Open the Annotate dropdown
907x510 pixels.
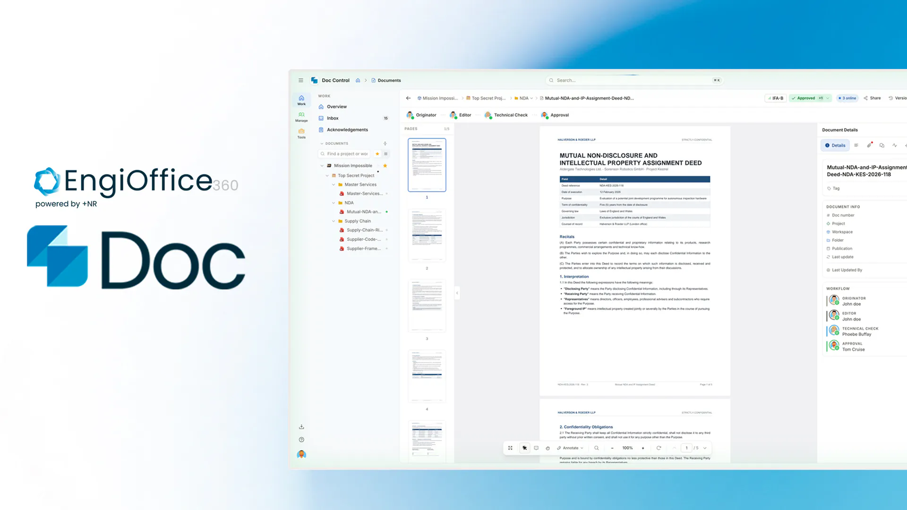click(570, 448)
